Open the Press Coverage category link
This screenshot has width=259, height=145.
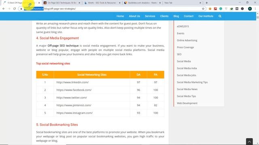pos(185,48)
